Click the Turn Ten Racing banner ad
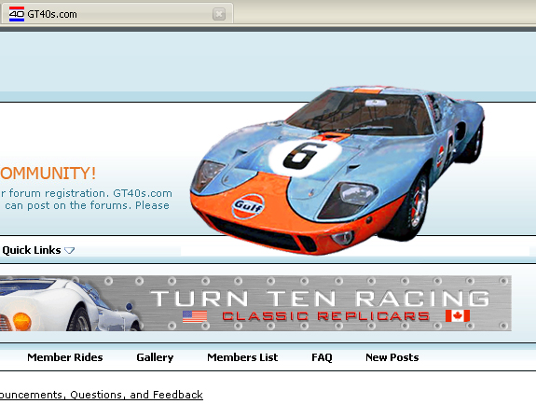The height and width of the screenshot is (404, 536). click(255, 303)
